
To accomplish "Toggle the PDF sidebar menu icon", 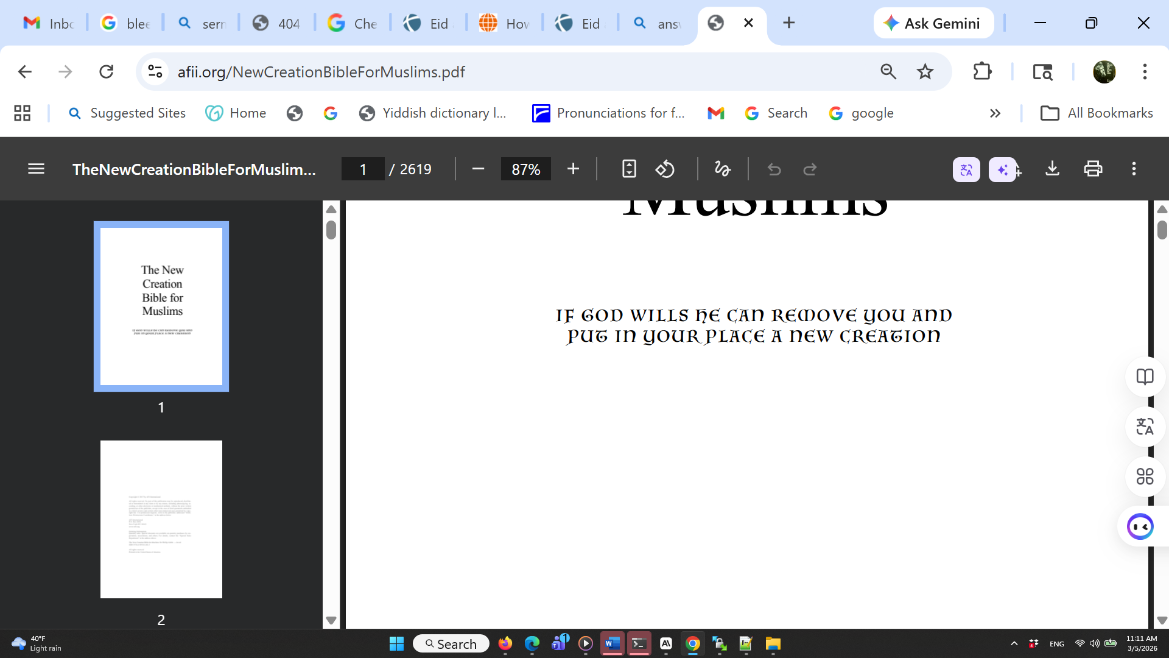I will [37, 169].
